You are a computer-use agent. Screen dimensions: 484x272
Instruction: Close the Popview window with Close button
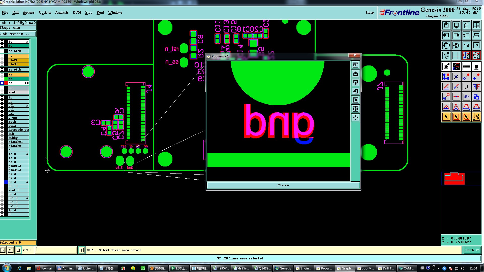pyautogui.click(x=283, y=185)
